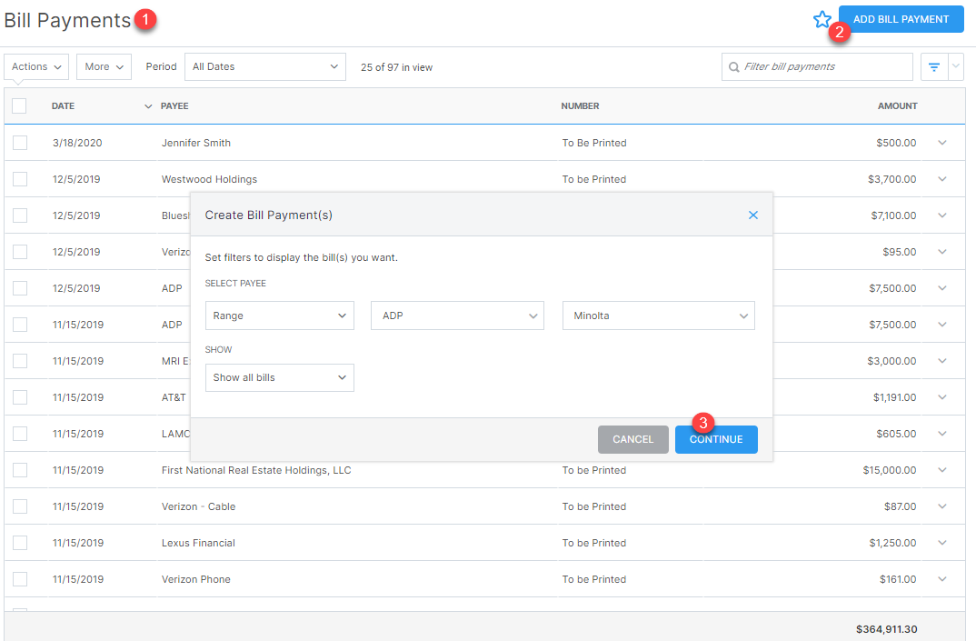Expand the $1,191.00 row chevron
Viewport: 976px width, 641px height.
coord(942,397)
